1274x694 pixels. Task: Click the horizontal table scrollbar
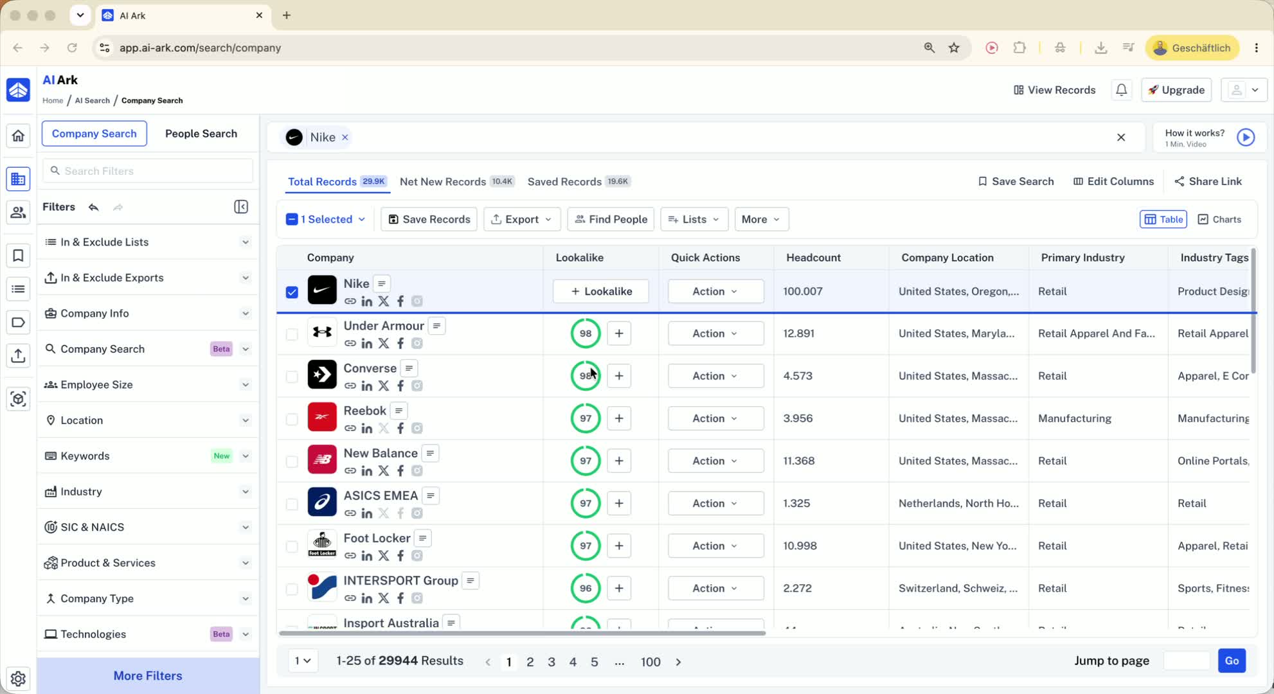[x=522, y=634]
